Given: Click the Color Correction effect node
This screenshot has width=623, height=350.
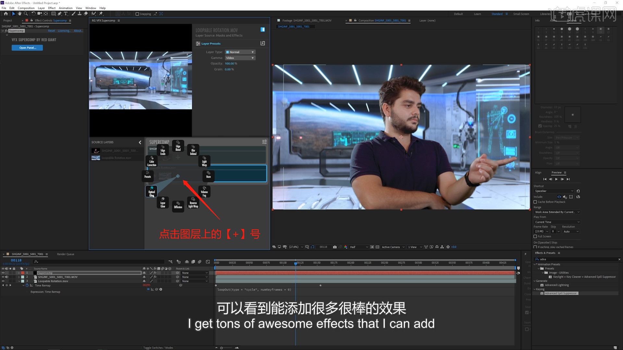Looking at the screenshot, I should pos(152,161).
